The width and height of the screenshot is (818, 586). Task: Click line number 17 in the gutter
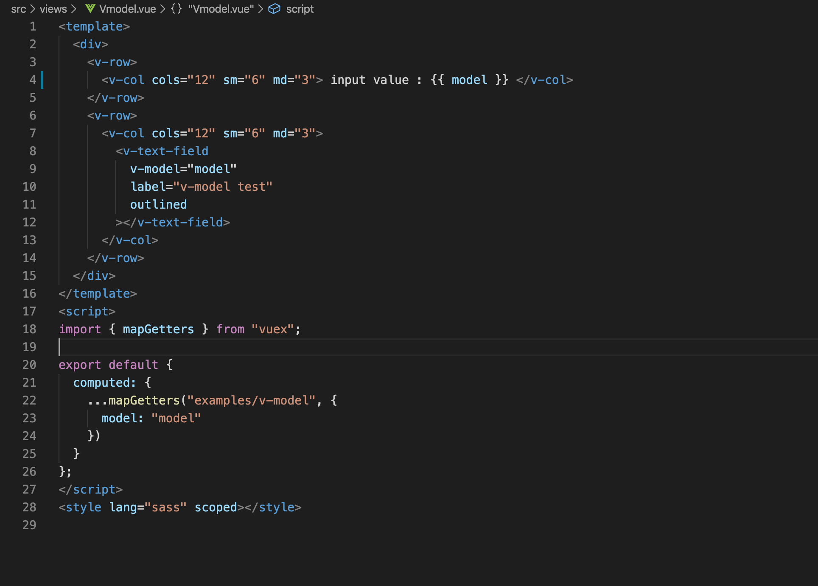click(x=29, y=312)
